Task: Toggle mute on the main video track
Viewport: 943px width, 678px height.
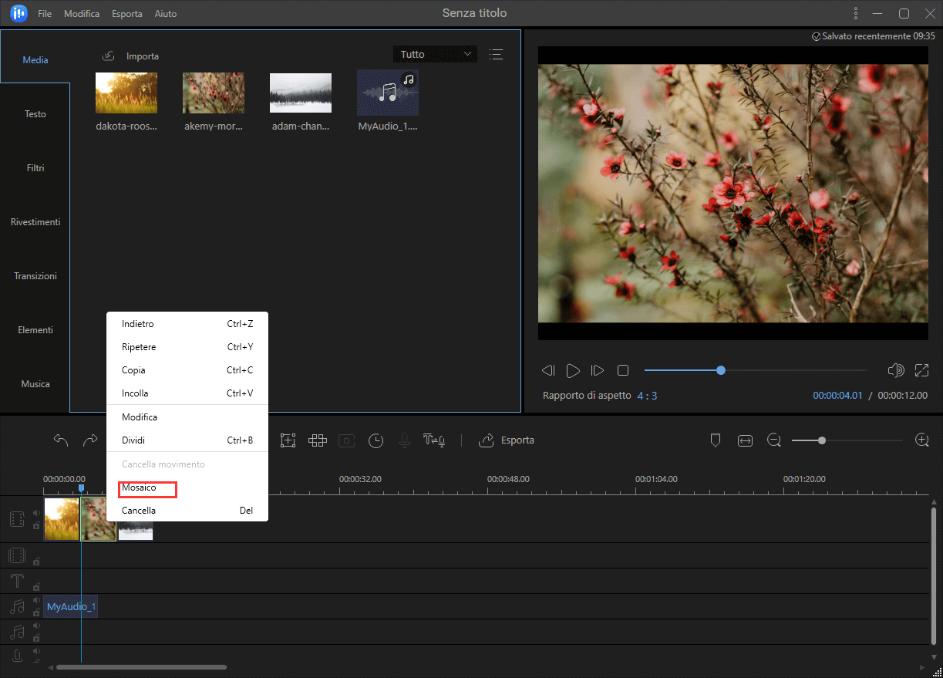Action: click(36, 513)
